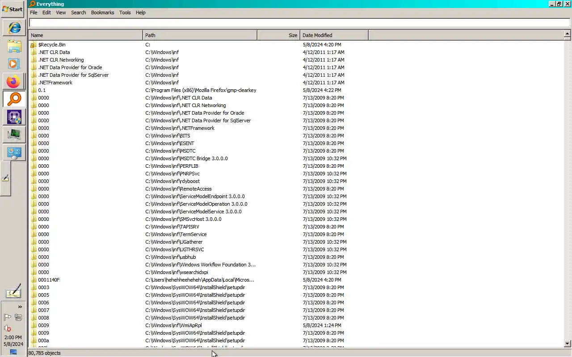Select the 0005 folder icon
Image resolution: width=572 pixels, height=357 pixels.
click(x=34, y=295)
